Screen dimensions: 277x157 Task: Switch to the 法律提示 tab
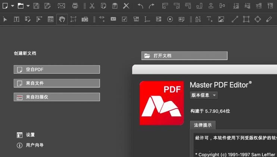pyautogui.click(x=203, y=125)
